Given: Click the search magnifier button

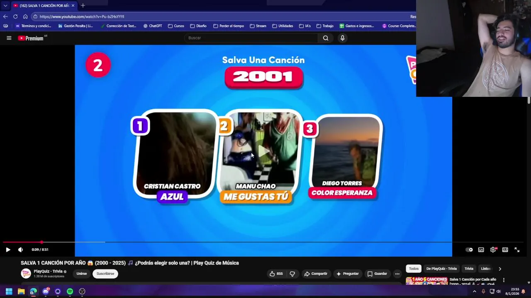Looking at the screenshot, I should [326, 38].
